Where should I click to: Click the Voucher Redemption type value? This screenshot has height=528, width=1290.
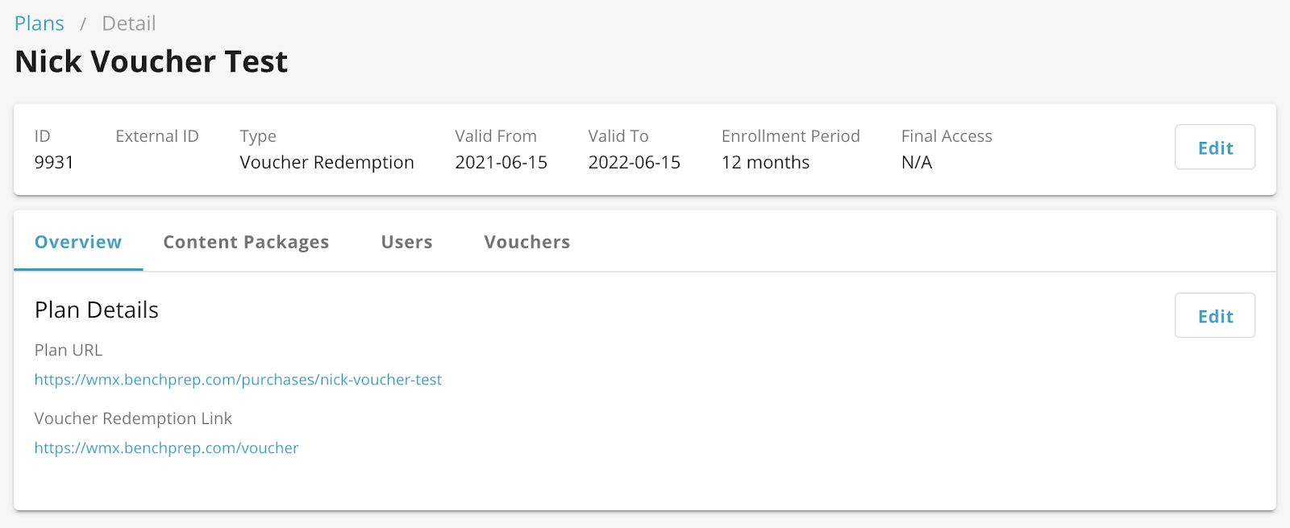(x=327, y=163)
